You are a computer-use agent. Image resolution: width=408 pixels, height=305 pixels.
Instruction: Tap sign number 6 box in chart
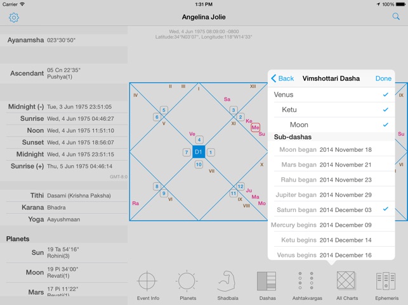coord(157,117)
